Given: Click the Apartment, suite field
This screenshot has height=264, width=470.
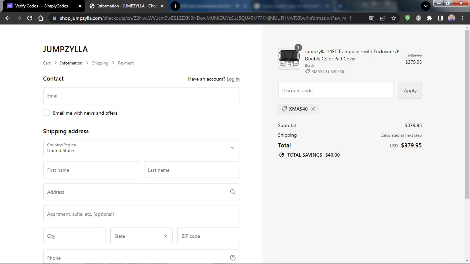Looking at the screenshot, I should (141, 214).
